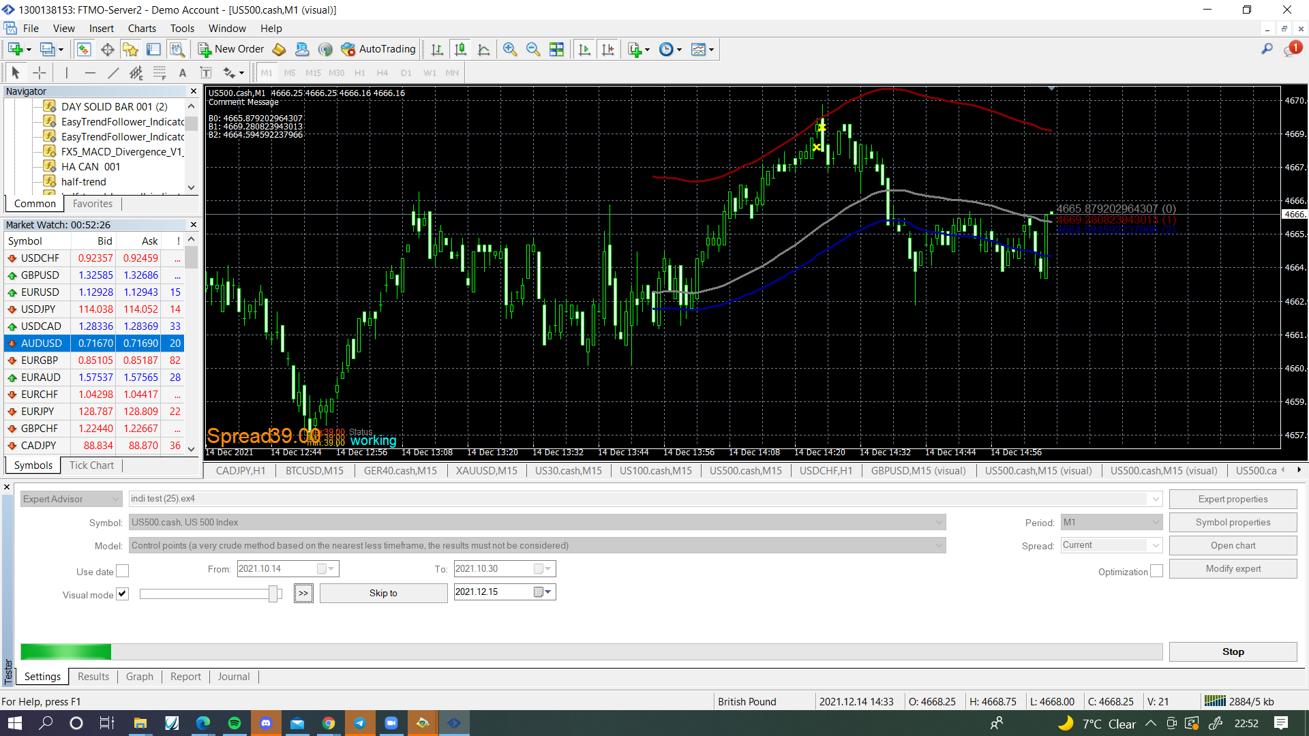Toggle the M1 timeframe button
The image size is (1309, 736).
coord(267,73)
